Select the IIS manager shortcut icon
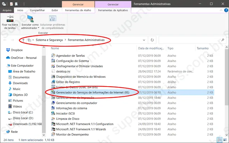Screen dimensions: 229x143 point(53,92)
